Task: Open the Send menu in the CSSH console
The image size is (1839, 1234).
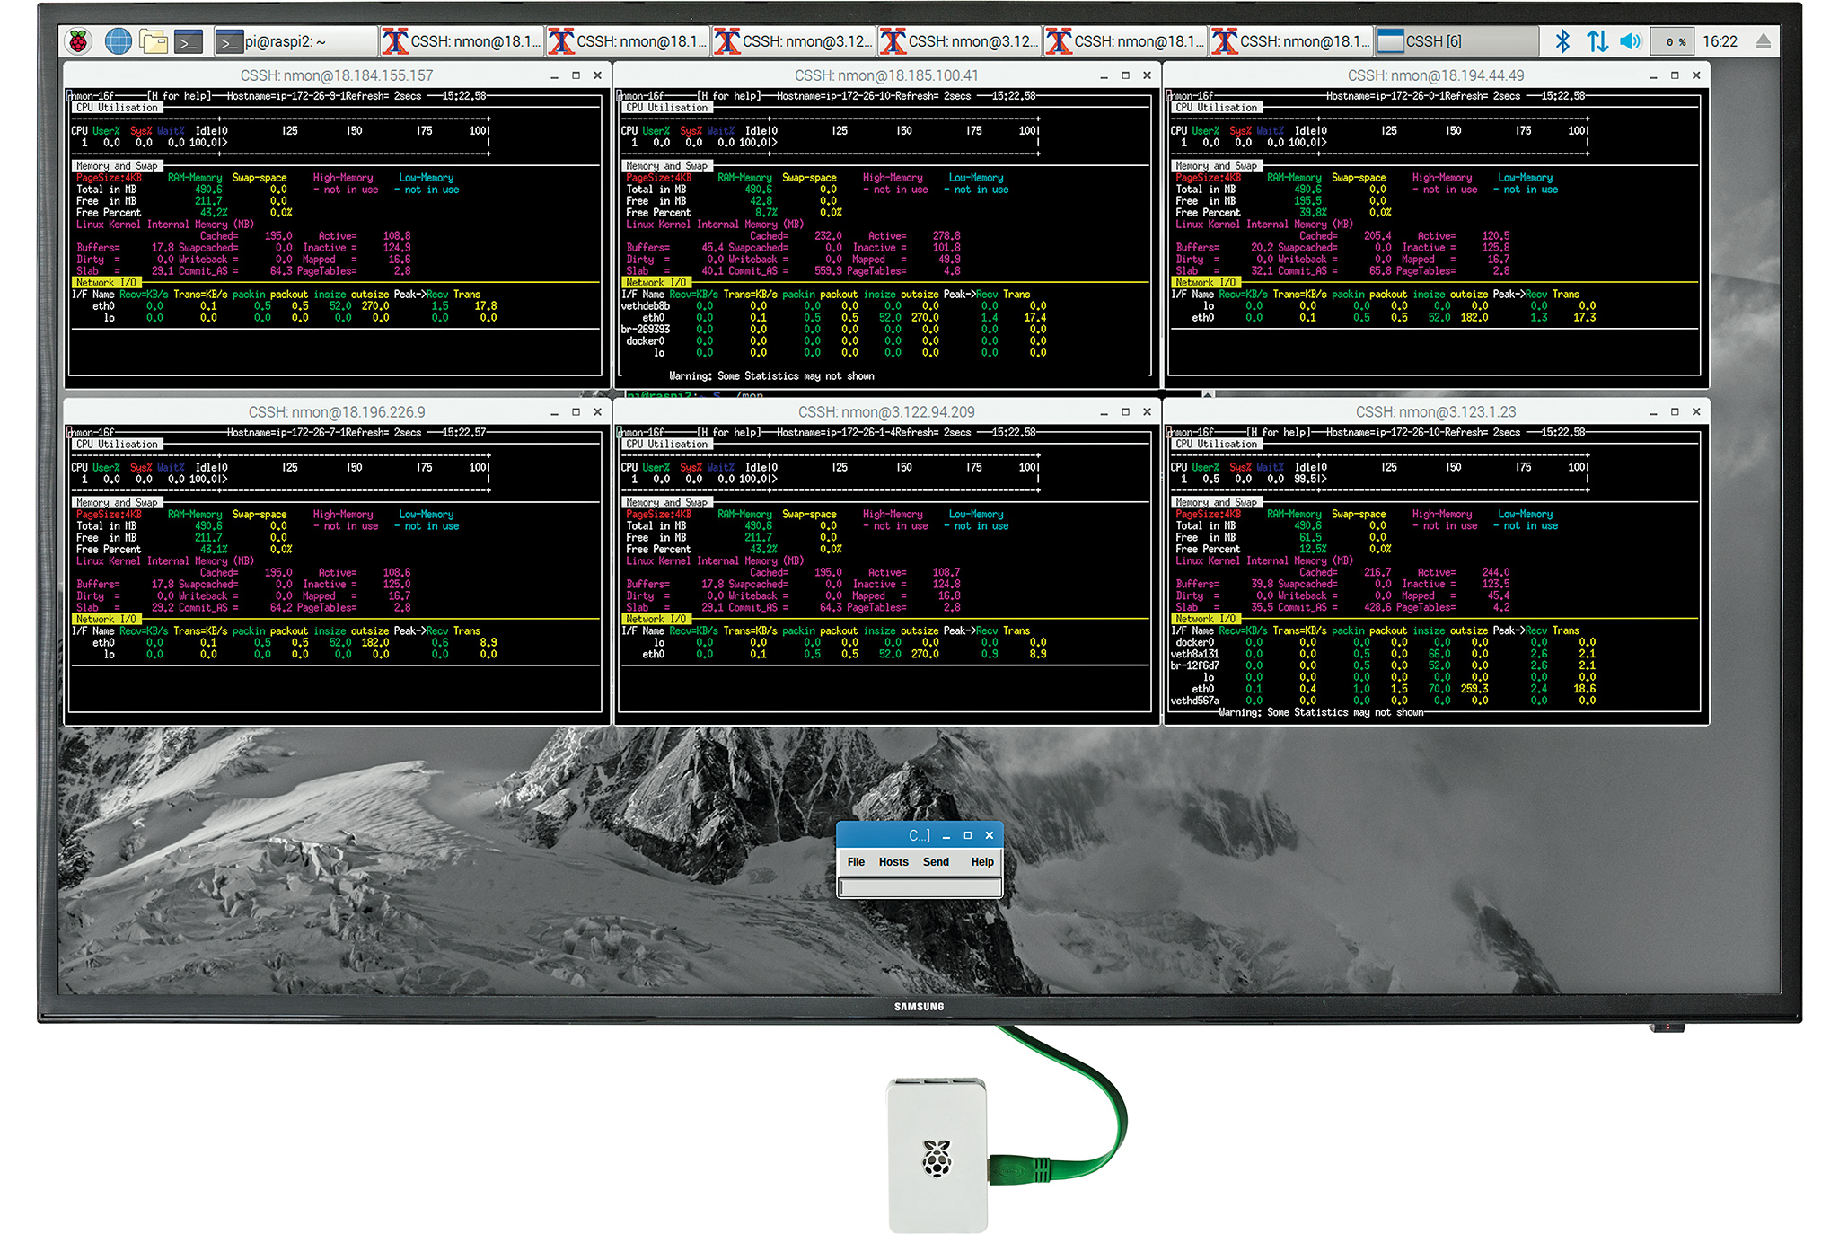Action: tap(936, 861)
